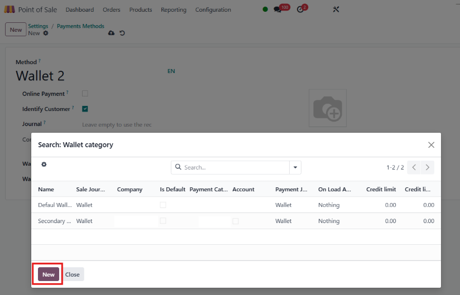Open the activities clock icon
This screenshot has height=295, width=460.
(300, 9)
